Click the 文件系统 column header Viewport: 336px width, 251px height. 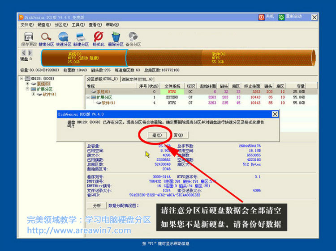click(x=172, y=86)
